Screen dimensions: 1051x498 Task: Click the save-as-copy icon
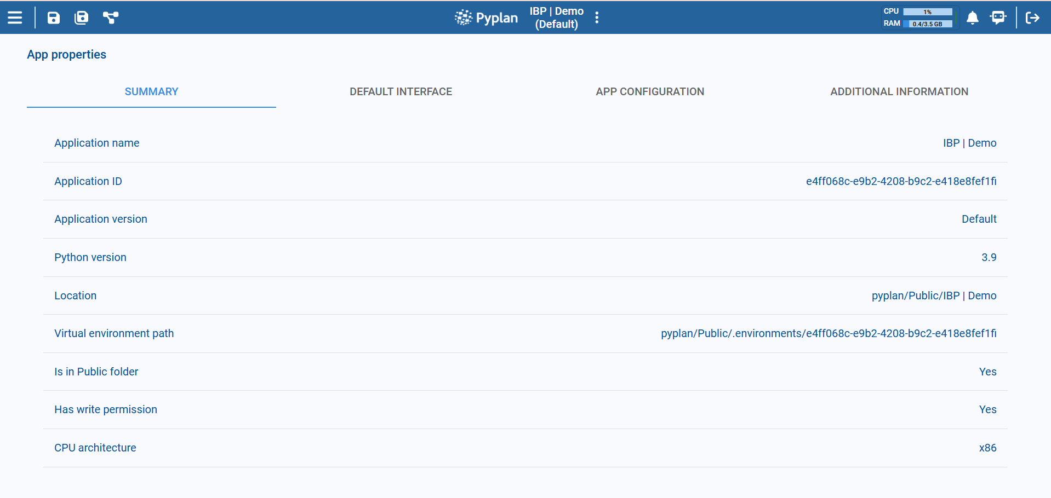pyautogui.click(x=81, y=18)
